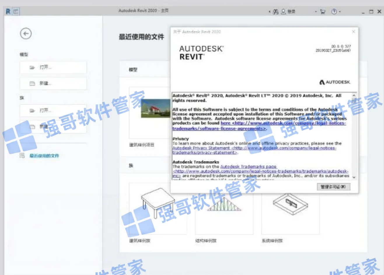Screen dimensions: 384x275
Task: Open the help question mark icon
Action: [x=334, y=11]
